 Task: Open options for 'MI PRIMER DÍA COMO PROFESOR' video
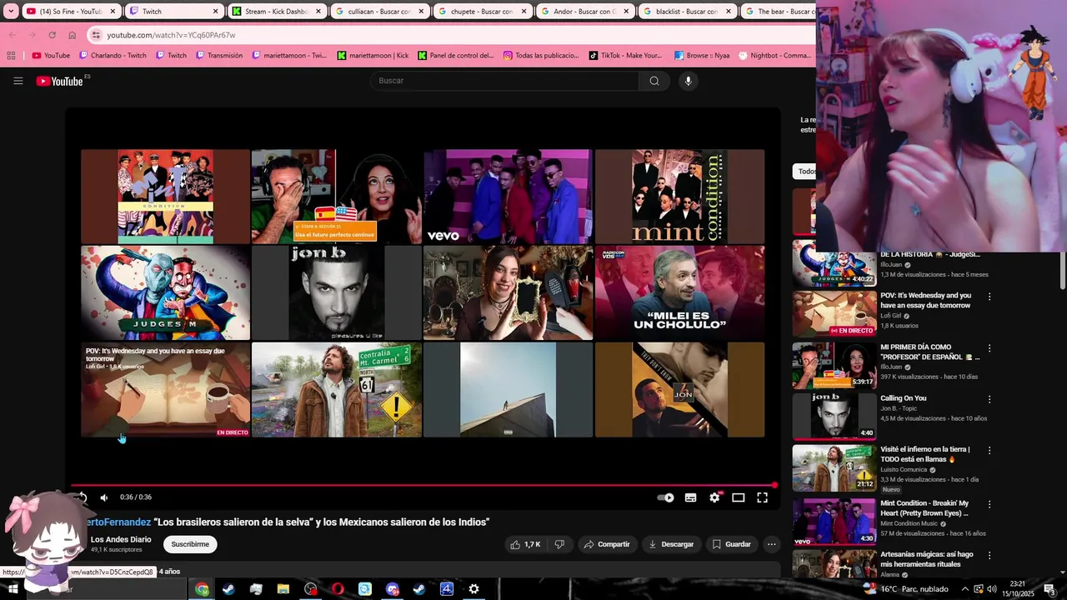(989, 348)
